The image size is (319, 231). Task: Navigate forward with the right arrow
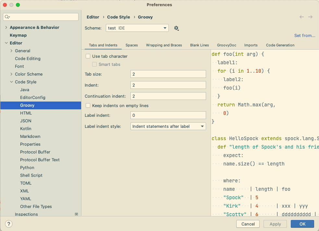pos(310,17)
